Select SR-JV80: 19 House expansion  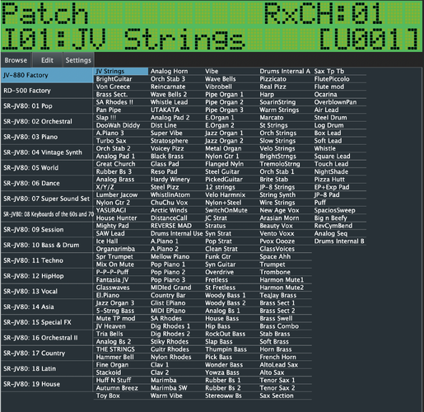(x=47, y=384)
